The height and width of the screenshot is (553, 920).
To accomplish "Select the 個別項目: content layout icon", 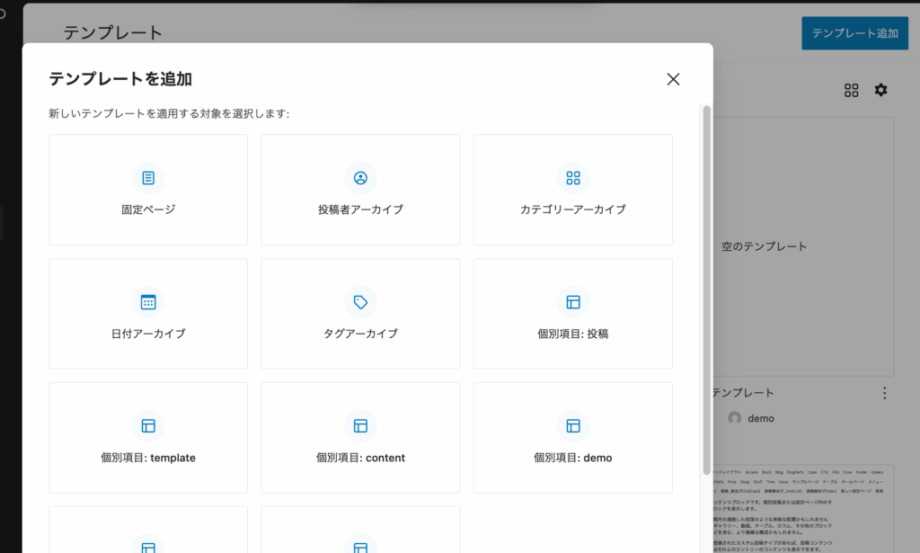I will pyautogui.click(x=360, y=426).
